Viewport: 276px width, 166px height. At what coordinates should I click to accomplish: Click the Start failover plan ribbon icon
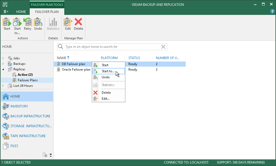pyautogui.click(x=7, y=22)
